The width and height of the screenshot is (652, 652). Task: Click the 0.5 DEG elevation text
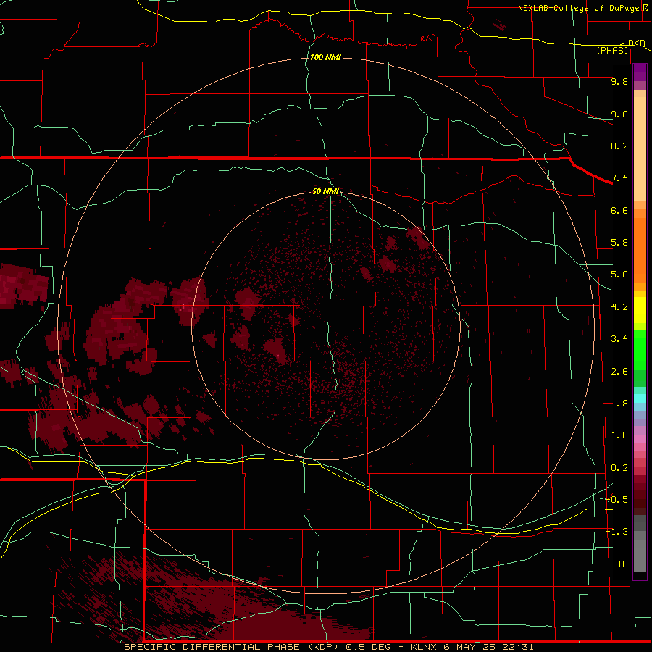click(369, 647)
